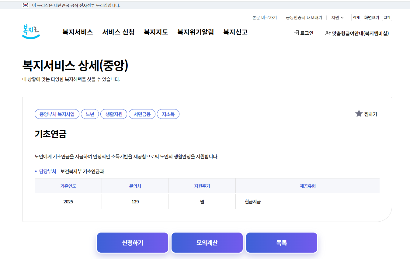Viewport: 410px width, 259px height.
Task: Open the 모의계산 calculator
Action: 207,242
